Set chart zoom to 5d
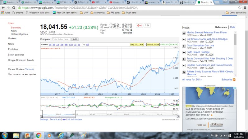Viewport: 248px width, 139px height. coord(54,45)
